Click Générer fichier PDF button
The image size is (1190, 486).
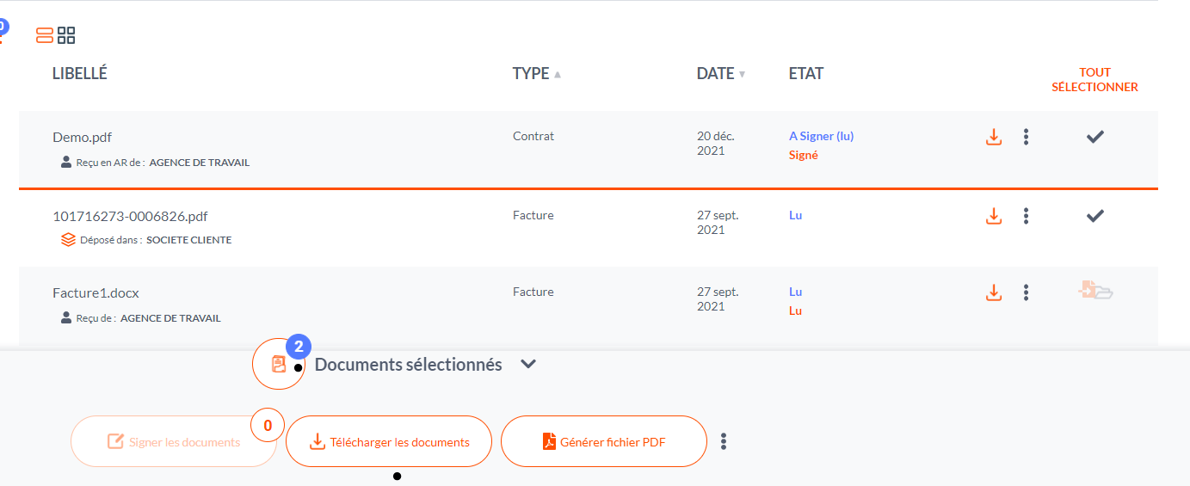[603, 442]
